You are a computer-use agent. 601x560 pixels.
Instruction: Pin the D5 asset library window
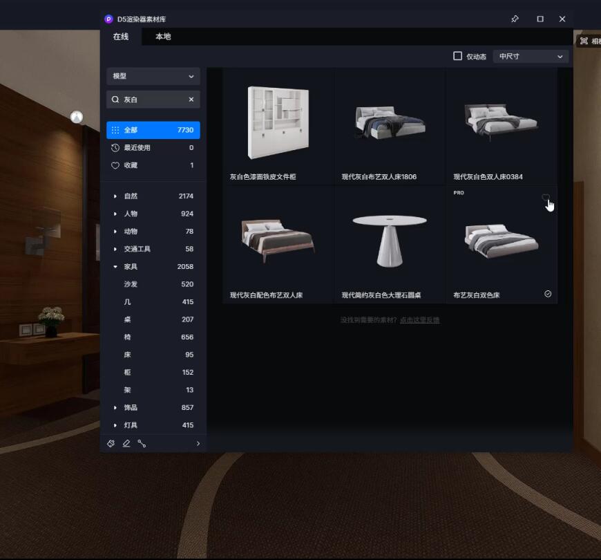coord(515,19)
